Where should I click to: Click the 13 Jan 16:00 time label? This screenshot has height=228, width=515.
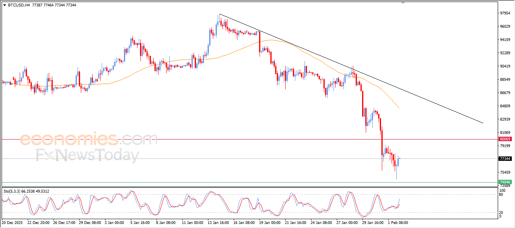pos(219,222)
